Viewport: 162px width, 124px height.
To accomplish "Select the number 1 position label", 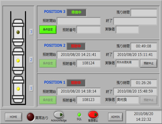I will [x=31, y=88].
